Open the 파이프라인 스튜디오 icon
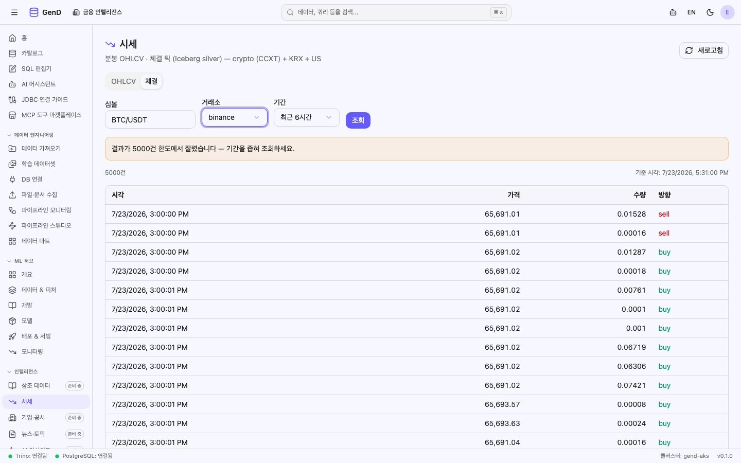Viewport: 741px width, 463px height. click(12, 226)
